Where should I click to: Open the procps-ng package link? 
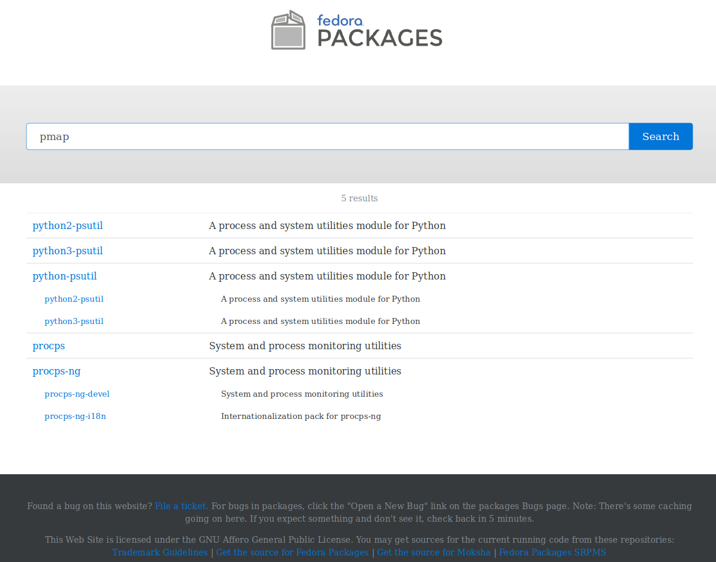tap(56, 371)
